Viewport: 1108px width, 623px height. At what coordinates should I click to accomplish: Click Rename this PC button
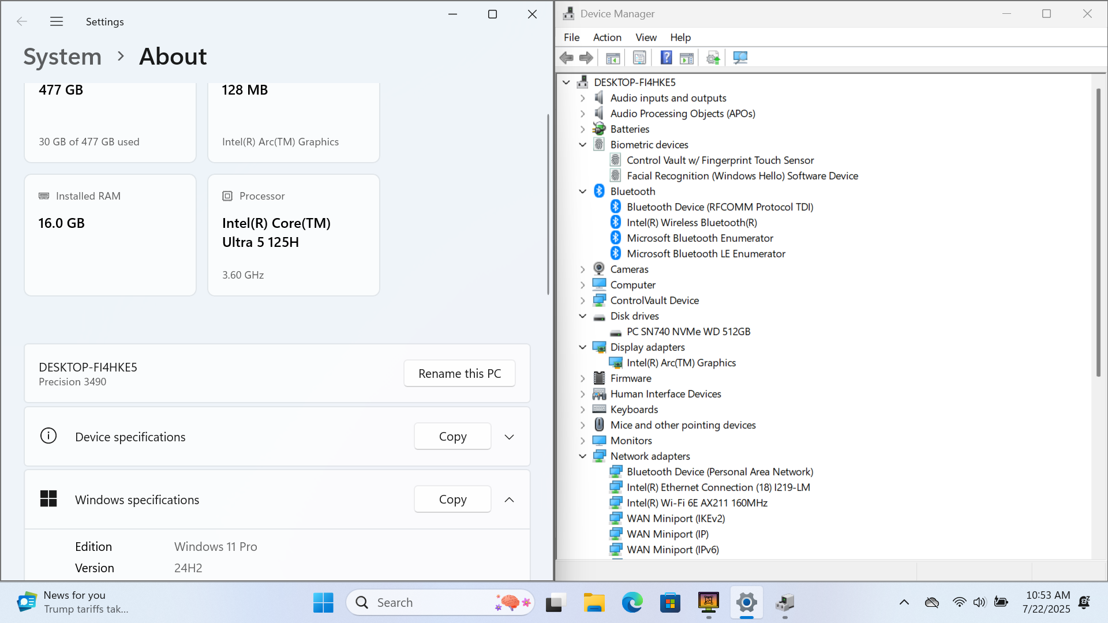pos(459,373)
